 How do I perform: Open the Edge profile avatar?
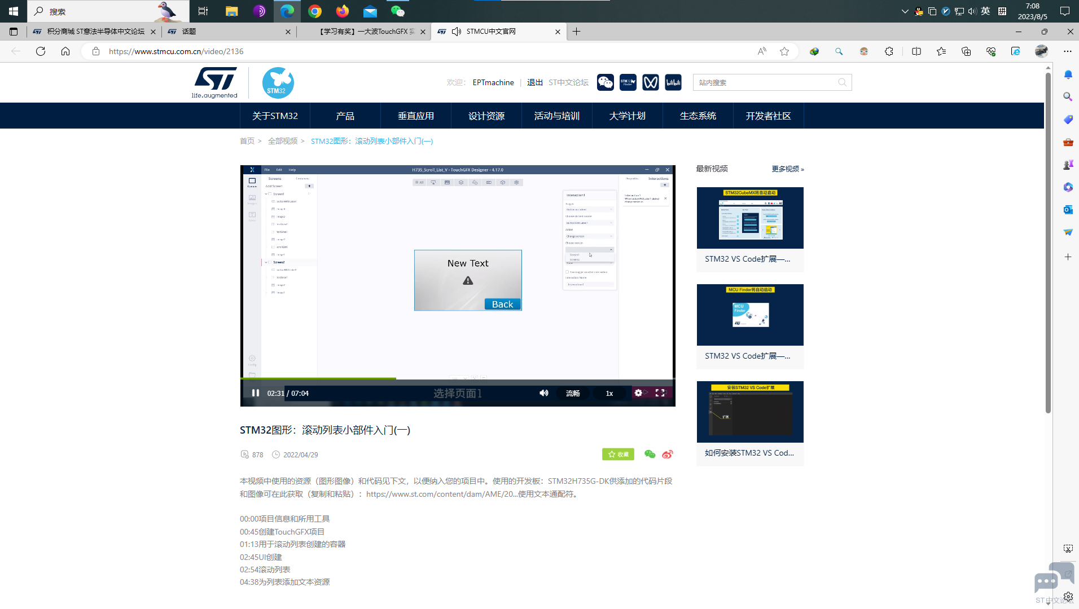point(1042,51)
